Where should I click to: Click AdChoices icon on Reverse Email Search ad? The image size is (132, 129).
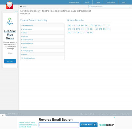(114, 118)
